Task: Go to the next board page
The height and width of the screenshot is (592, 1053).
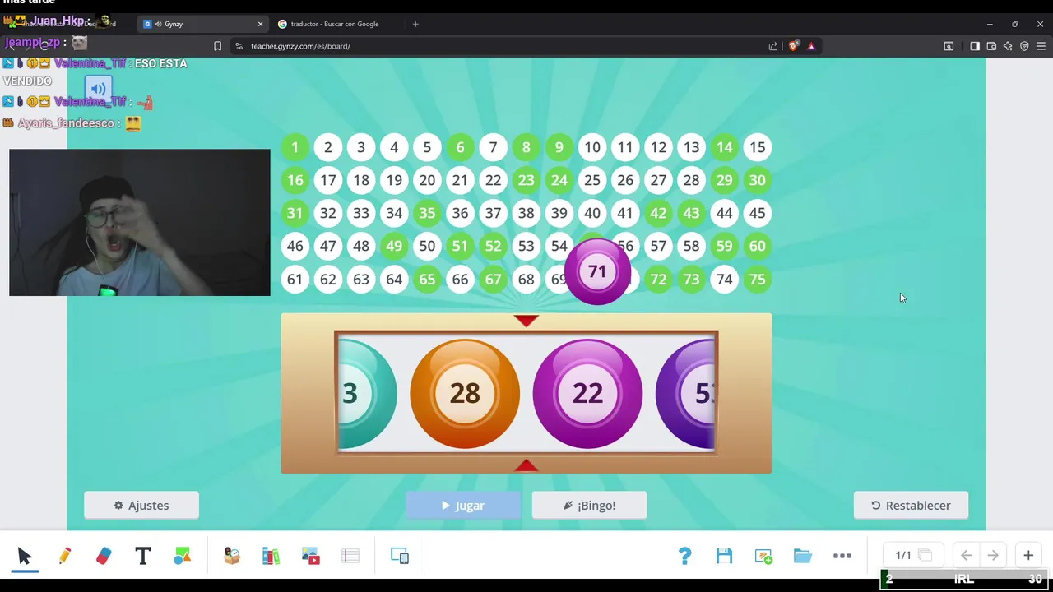Action: pyautogui.click(x=993, y=556)
